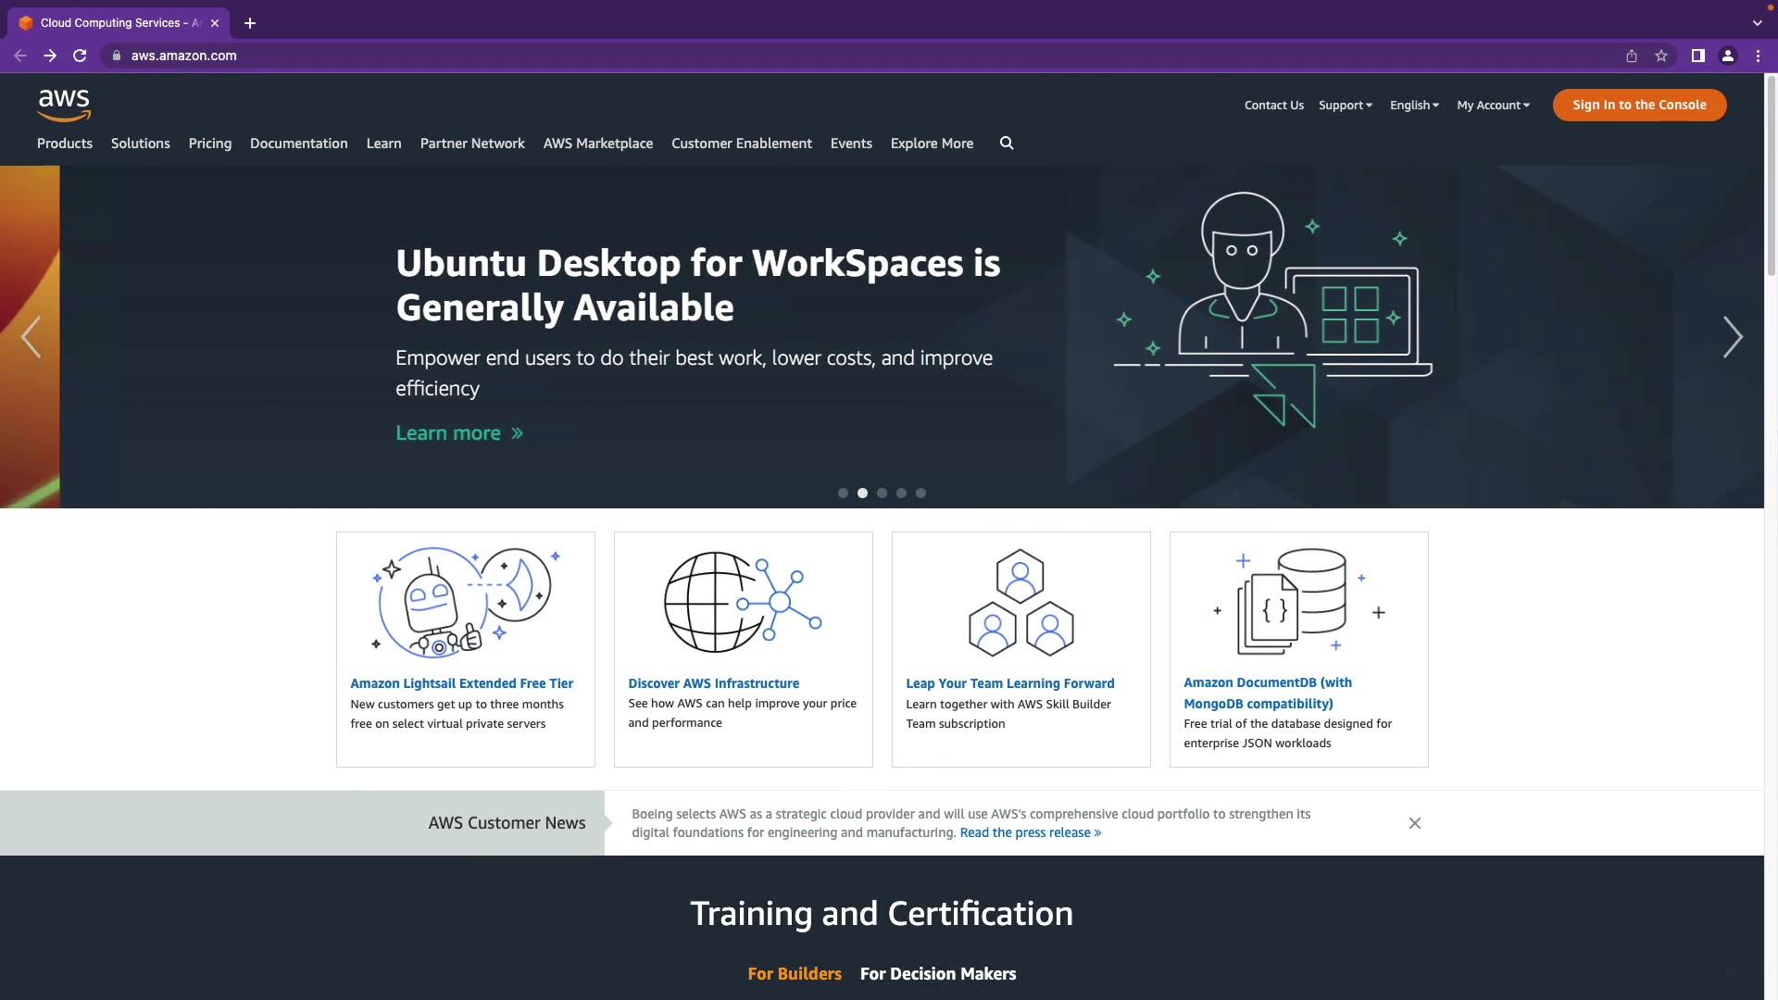The width and height of the screenshot is (1778, 1000).
Task: Open the site search magnifier icon
Action: (x=1007, y=144)
